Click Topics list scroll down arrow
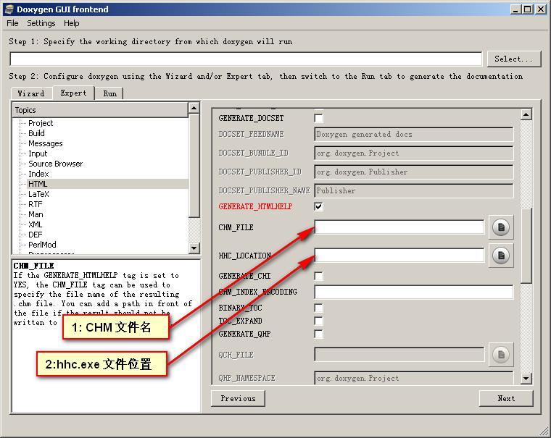The image size is (551, 438). [194, 248]
